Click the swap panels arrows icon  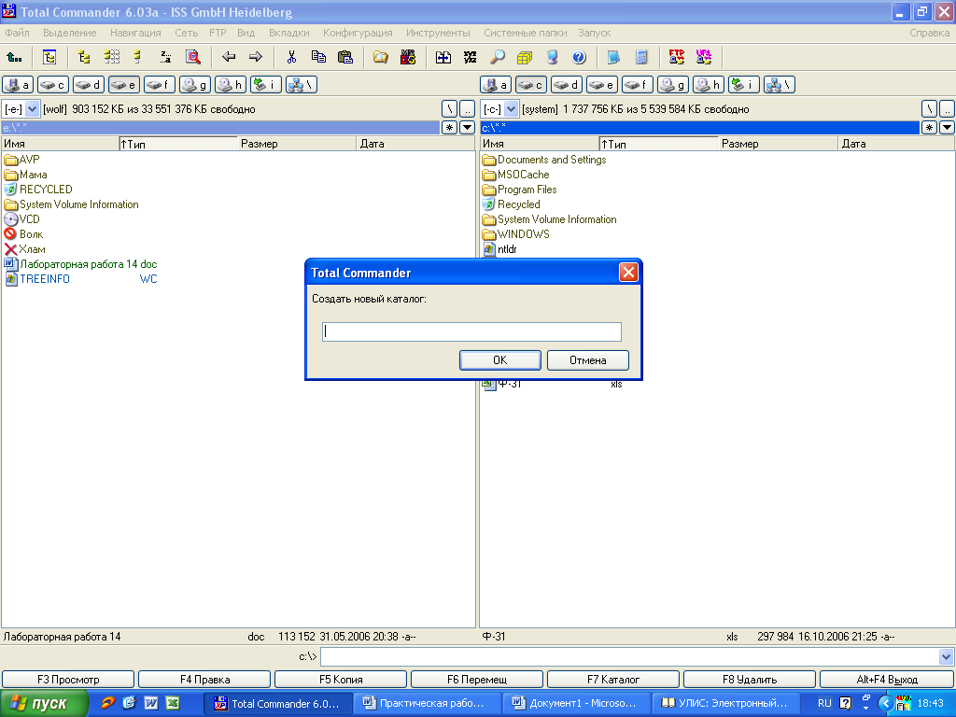443,57
